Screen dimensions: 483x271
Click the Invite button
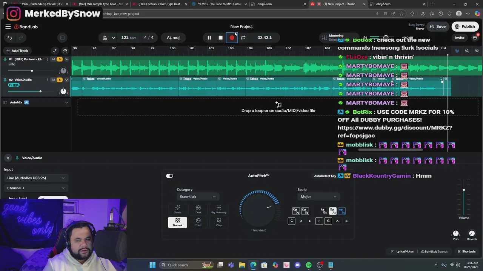(460, 38)
